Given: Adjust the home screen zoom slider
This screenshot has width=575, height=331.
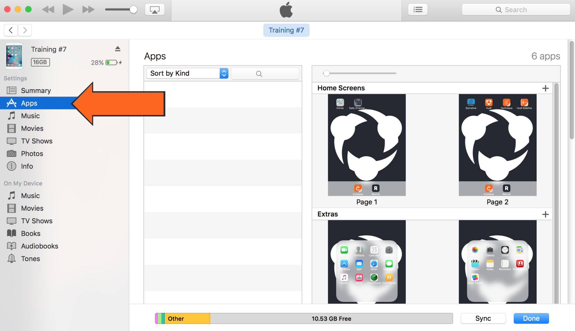Looking at the screenshot, I should click(326, 73).
